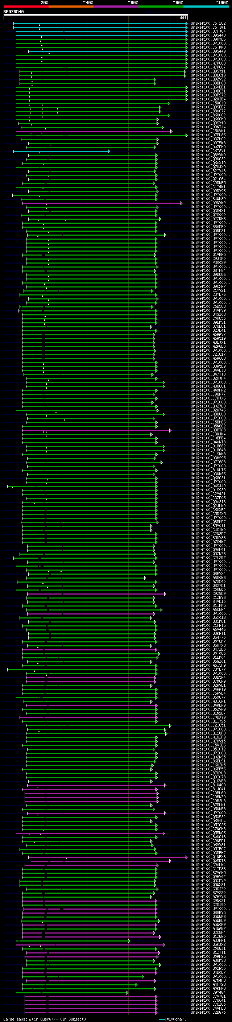Open hit UniRef100_C6TKK3
Viewport: 232px width, 1022px height.
(x=208, y=47)
